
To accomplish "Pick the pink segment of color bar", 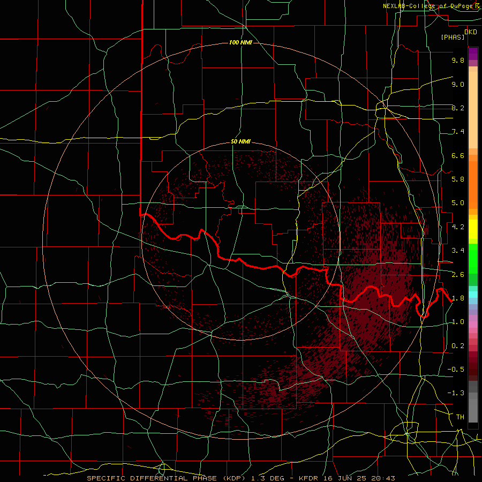I will pyautogui.click(x=473, y=325).
